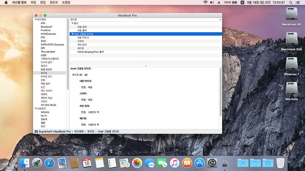
Task: Select Win Data desktop drive
Action: point(291,91)
